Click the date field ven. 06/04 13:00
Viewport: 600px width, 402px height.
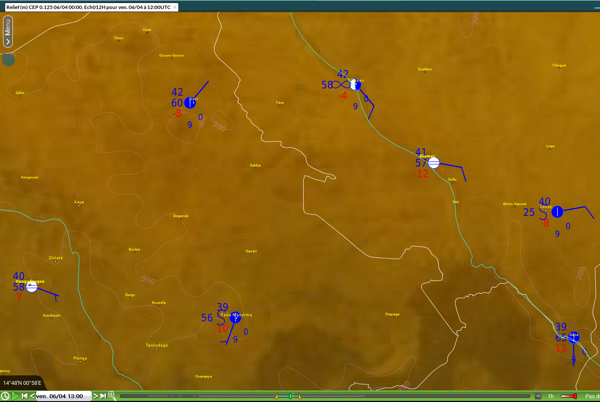[x=63, y=396]
